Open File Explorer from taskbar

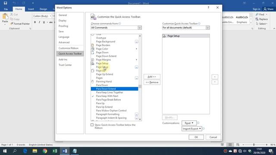[x=35, y=151]
